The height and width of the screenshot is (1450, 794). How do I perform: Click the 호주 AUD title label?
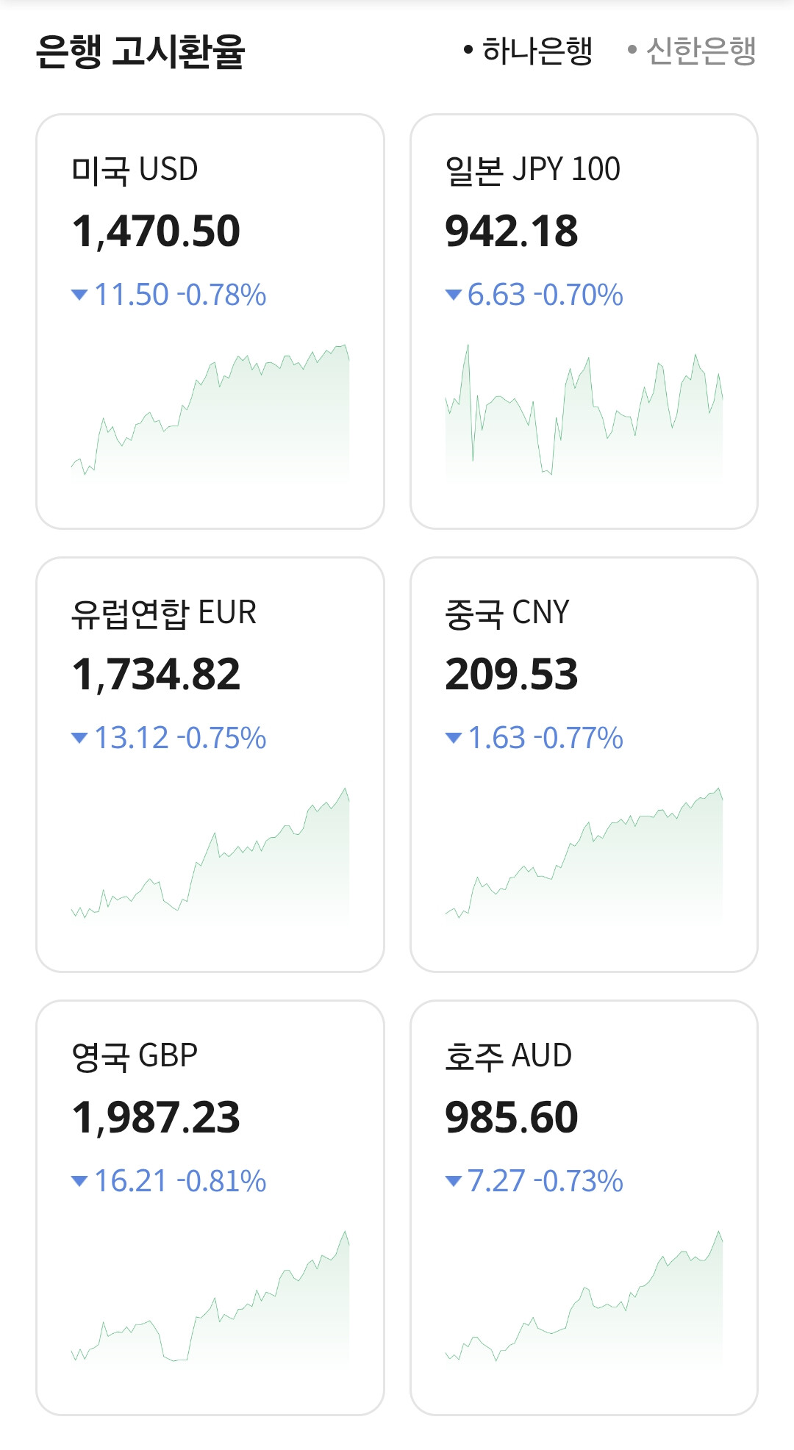[508, 1056]
